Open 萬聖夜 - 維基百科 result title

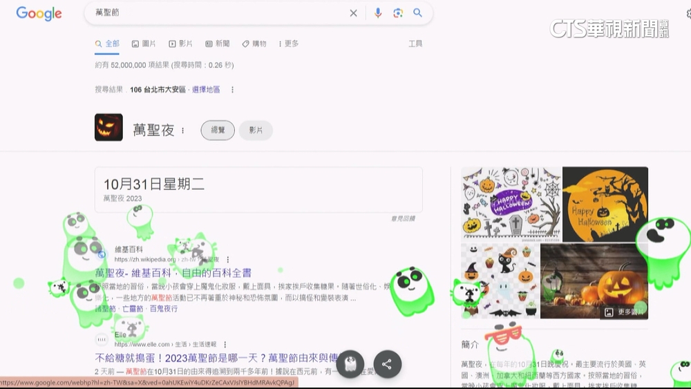(173, 273)
